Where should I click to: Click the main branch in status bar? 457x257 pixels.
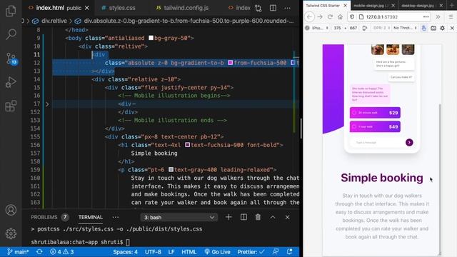(x=18, y=252)
